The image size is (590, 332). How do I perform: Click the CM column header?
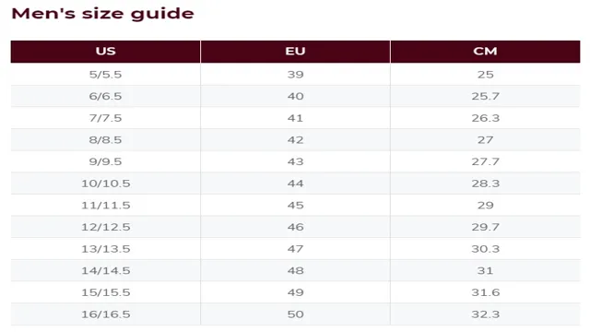pos(486,52)
